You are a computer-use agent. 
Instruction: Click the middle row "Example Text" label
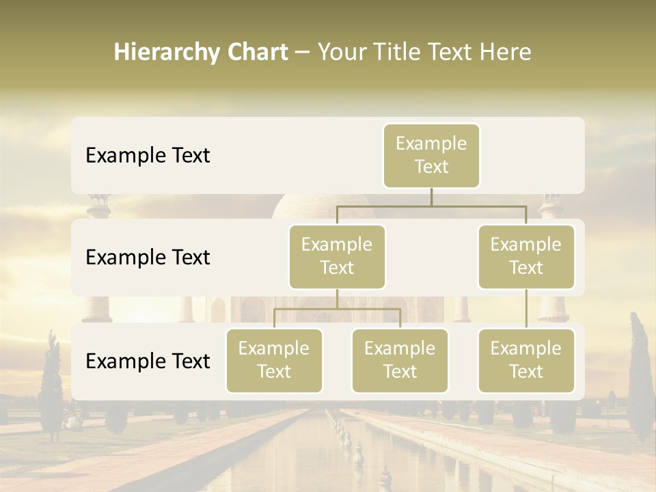coord(148,258)
